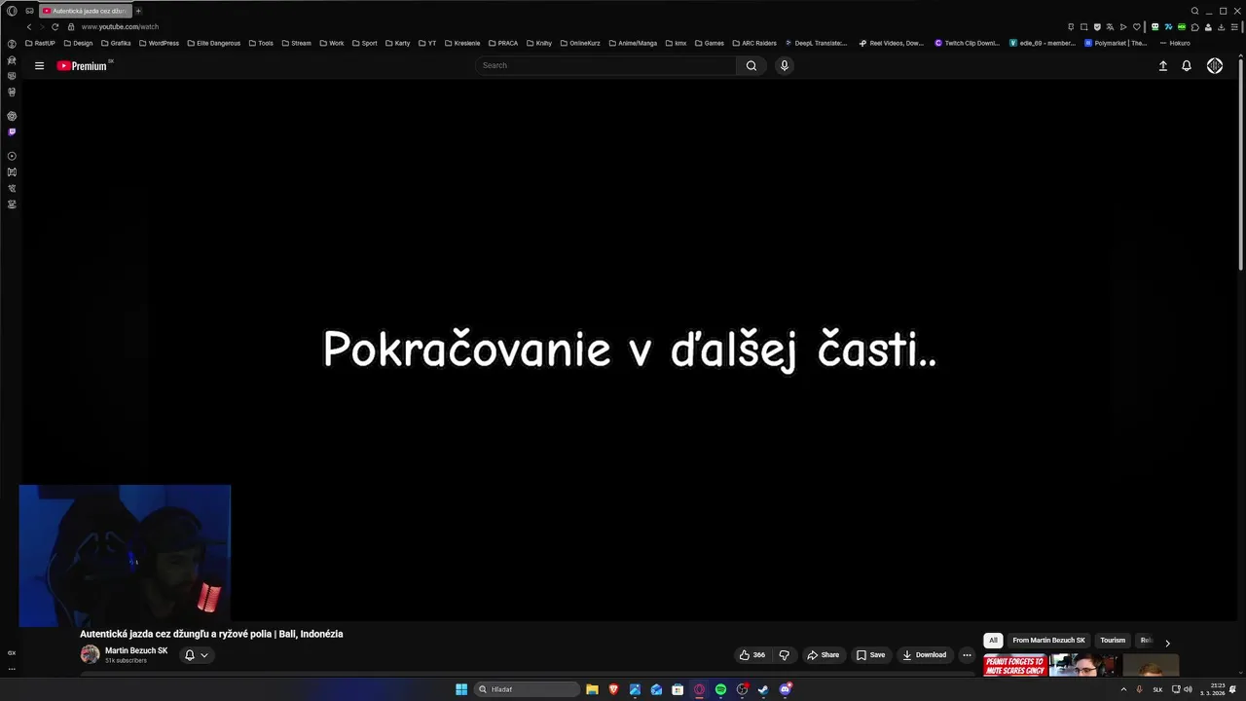The image size is (1246, 701).
Task: Show next related chips with arrow
Action: (1167, 643)
